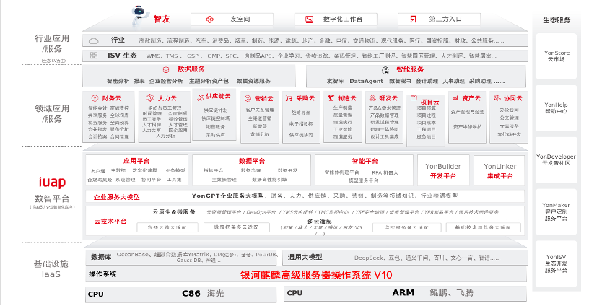Click the 智能服务 title text
Viewport: 602px width, 306px height.
410,69
